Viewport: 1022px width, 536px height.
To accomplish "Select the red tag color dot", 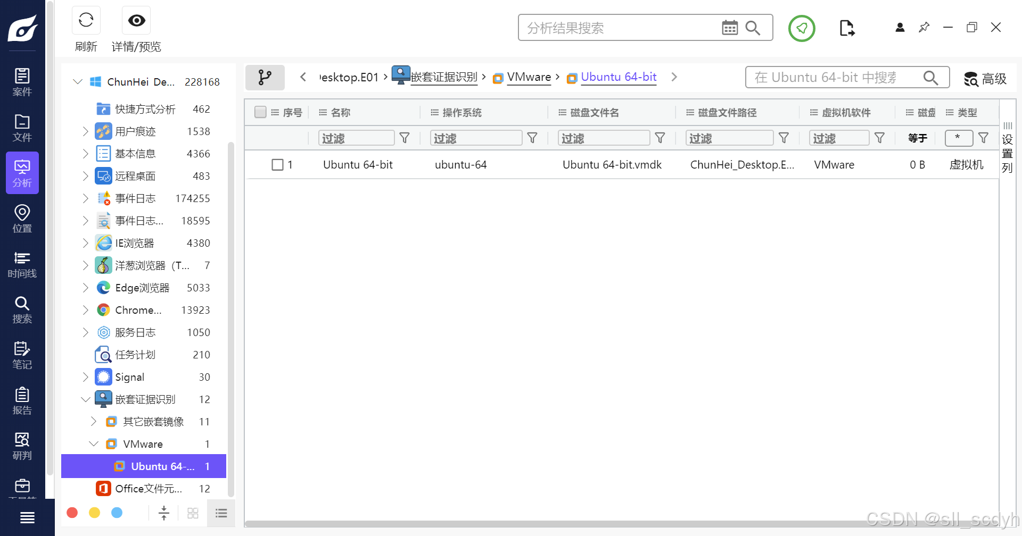I will (x=72, y=513).
